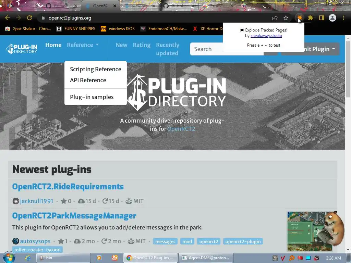
Task: Click the OpenRCT2 link in hero text
Action: [x=181, y=129]
